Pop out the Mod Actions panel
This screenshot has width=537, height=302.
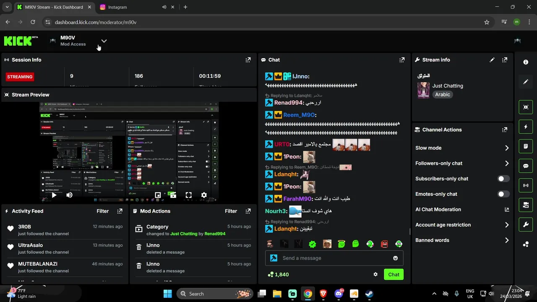point(248,211)
